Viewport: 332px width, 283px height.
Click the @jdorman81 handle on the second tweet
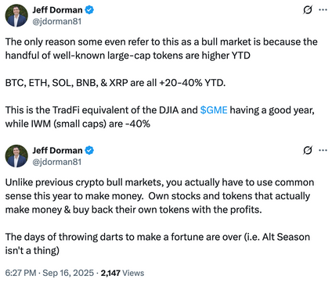(x=57, y=162)
